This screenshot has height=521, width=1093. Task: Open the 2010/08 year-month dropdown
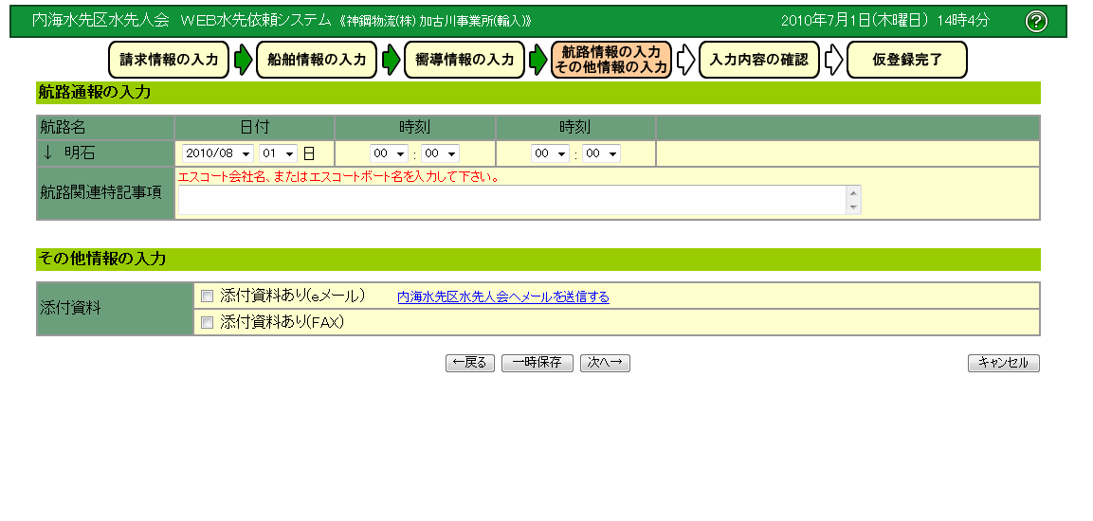(x=218, y=153)
